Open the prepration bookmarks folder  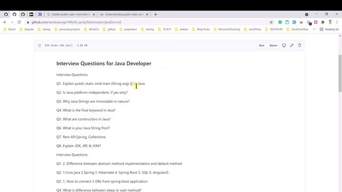tap(128, 29)
